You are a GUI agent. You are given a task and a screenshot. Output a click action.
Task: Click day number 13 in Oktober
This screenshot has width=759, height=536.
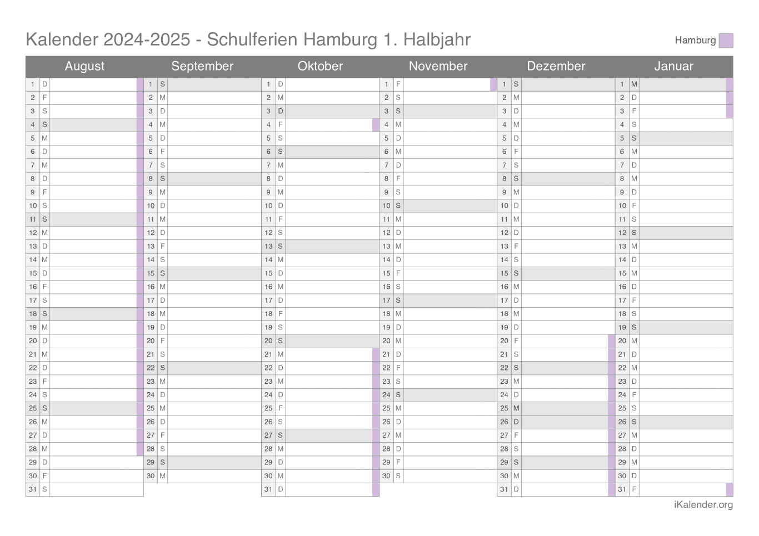tap(268, 246)
